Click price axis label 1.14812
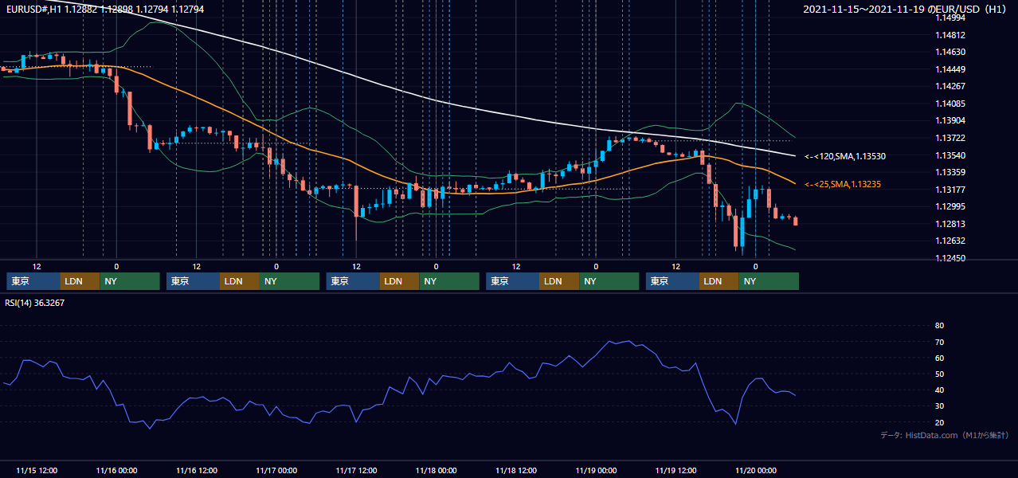 click(950, 35)
